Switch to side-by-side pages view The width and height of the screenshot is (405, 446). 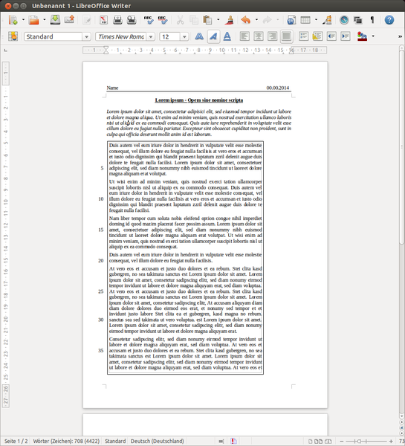(319, 442)
